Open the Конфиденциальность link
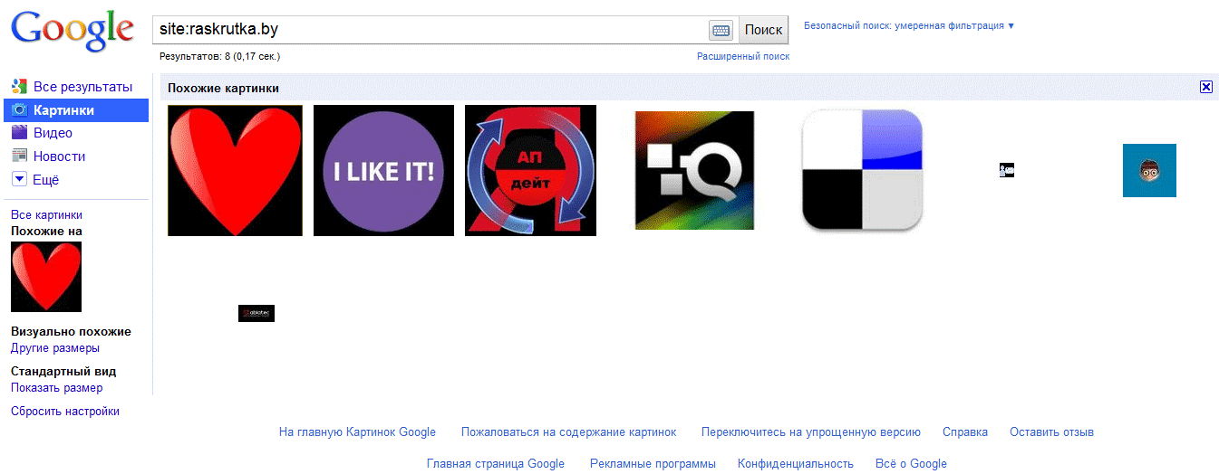 [796, 464]
